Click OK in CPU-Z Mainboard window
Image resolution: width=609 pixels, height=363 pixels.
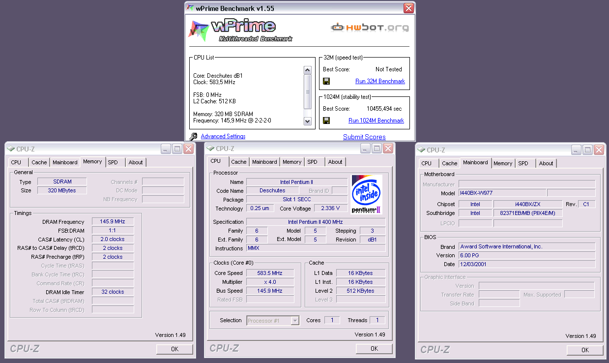(x=585, y=350)
